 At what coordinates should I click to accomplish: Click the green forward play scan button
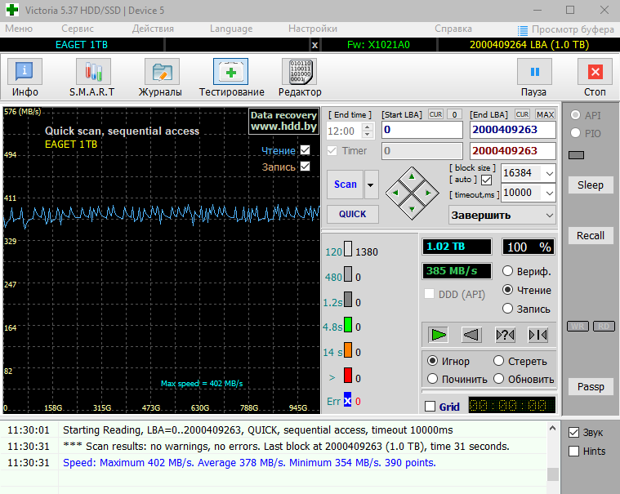[x=439, y=334]
